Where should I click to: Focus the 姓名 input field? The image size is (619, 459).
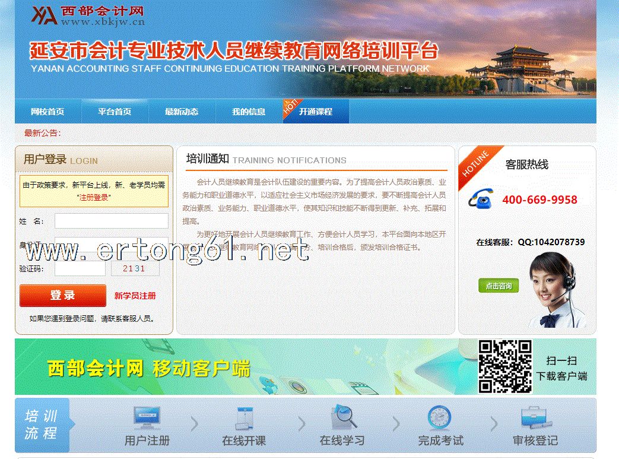click(111, 221)
